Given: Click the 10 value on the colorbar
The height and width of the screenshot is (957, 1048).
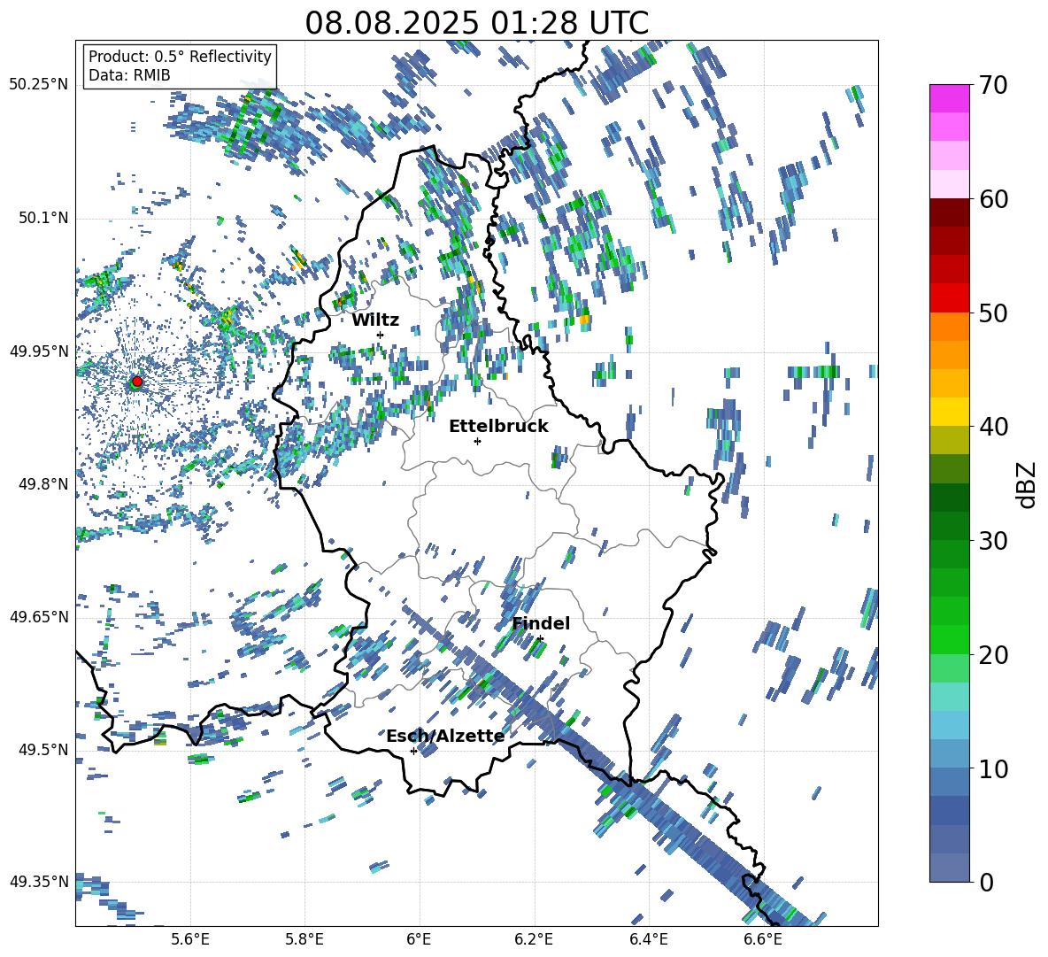Looking at the screenshot, I should pyautogui.click(x=993, y=768).
